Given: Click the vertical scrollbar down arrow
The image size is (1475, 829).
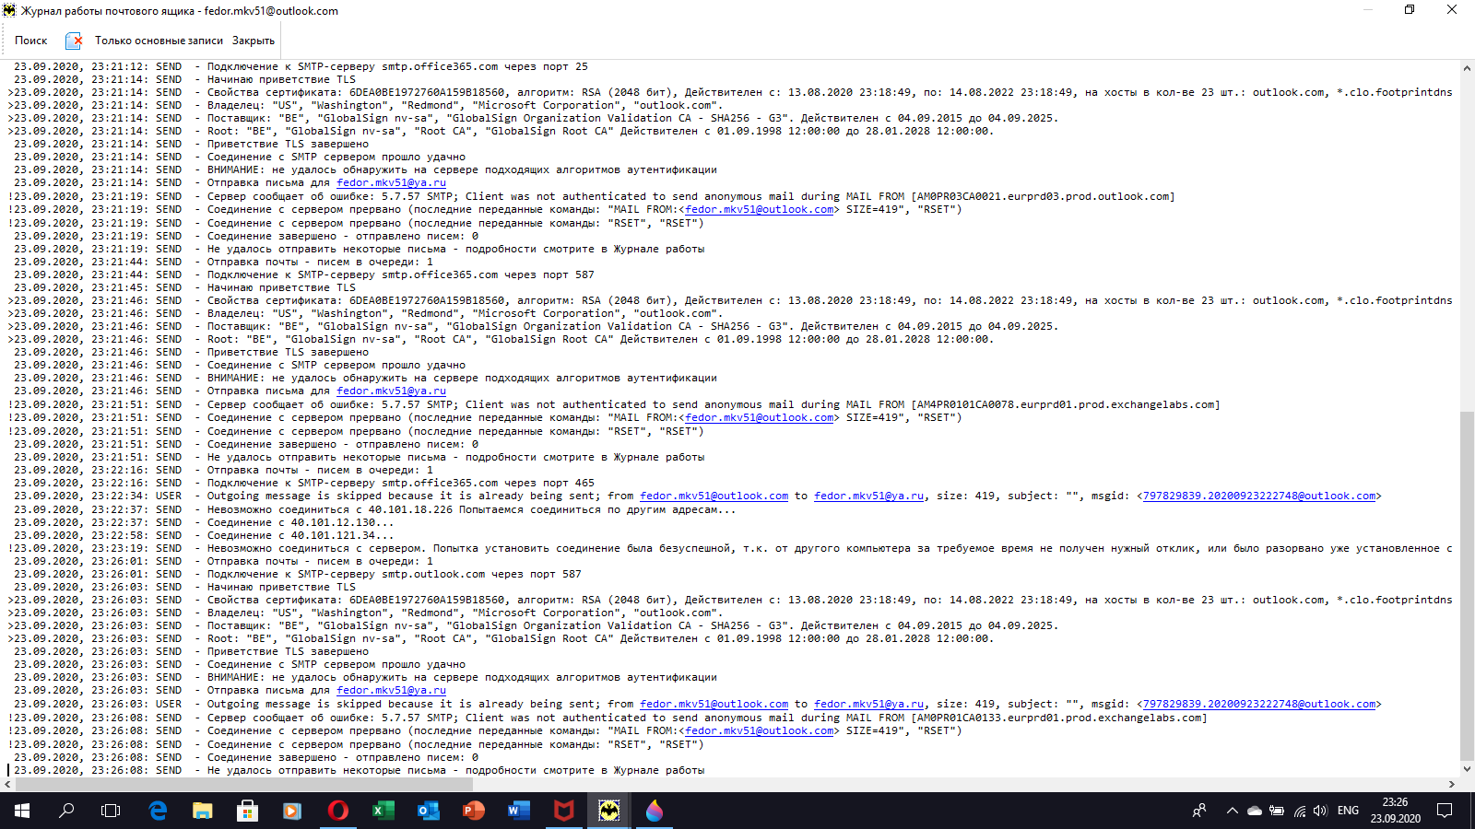Looking at the screenshot, I should [1467, 769].
